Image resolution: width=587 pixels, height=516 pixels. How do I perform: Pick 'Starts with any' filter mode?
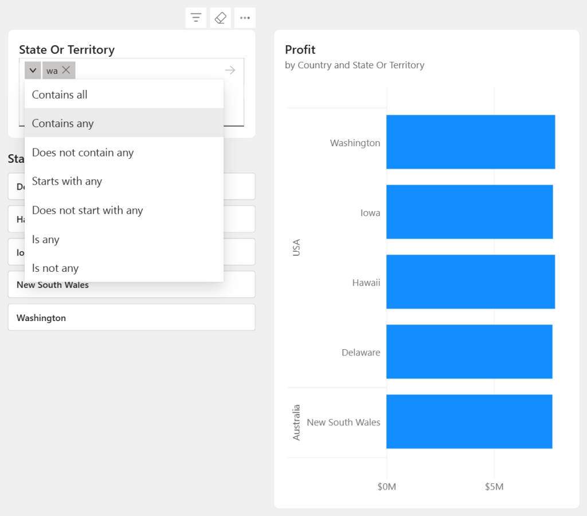click(66, 181)
